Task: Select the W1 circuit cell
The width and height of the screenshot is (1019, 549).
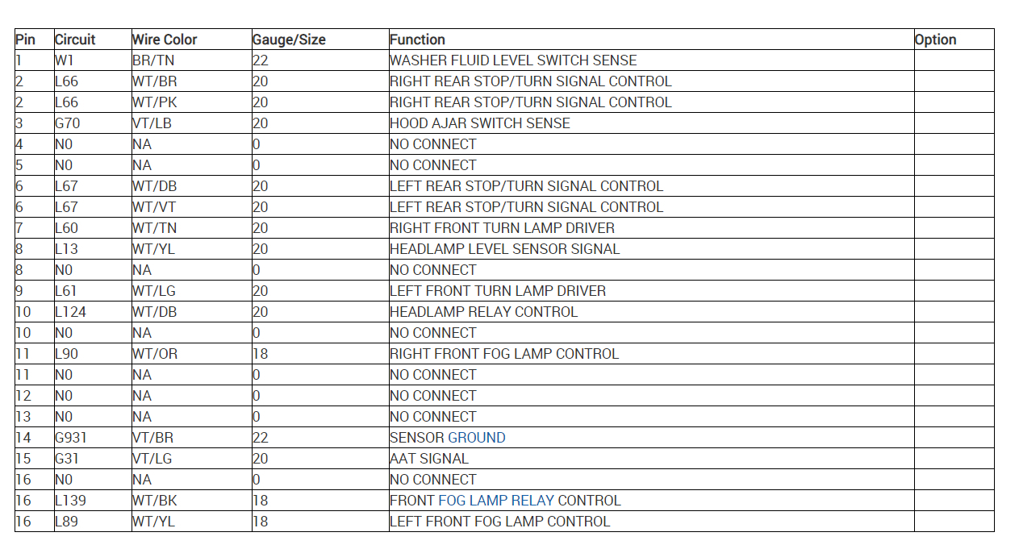Action: 64,60
